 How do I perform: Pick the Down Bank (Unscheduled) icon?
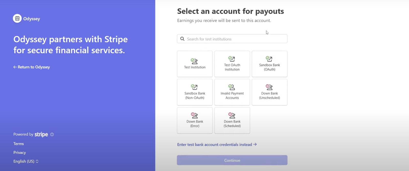[269, 87]
